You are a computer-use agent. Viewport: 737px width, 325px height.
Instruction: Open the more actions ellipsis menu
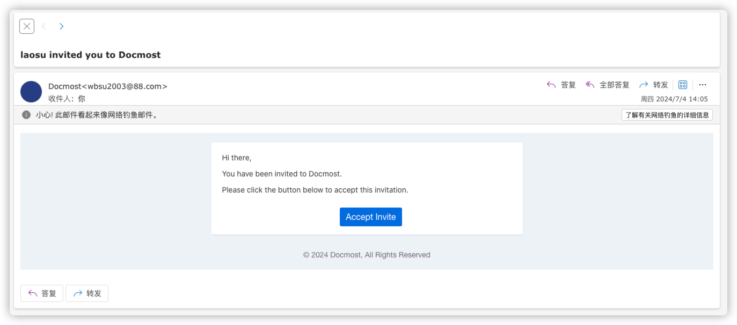703,85
